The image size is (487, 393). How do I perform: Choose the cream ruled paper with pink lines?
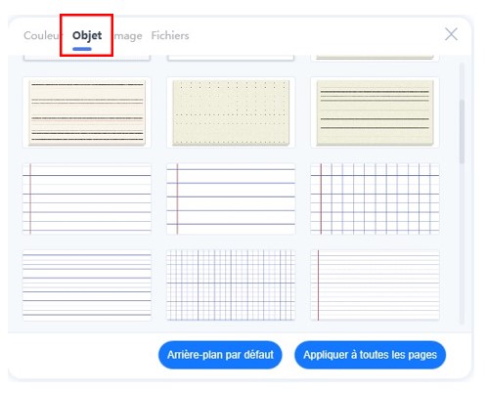coord(87,112)
